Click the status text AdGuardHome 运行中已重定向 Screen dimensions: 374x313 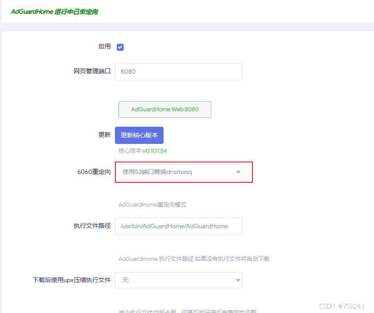pos(54,11)
